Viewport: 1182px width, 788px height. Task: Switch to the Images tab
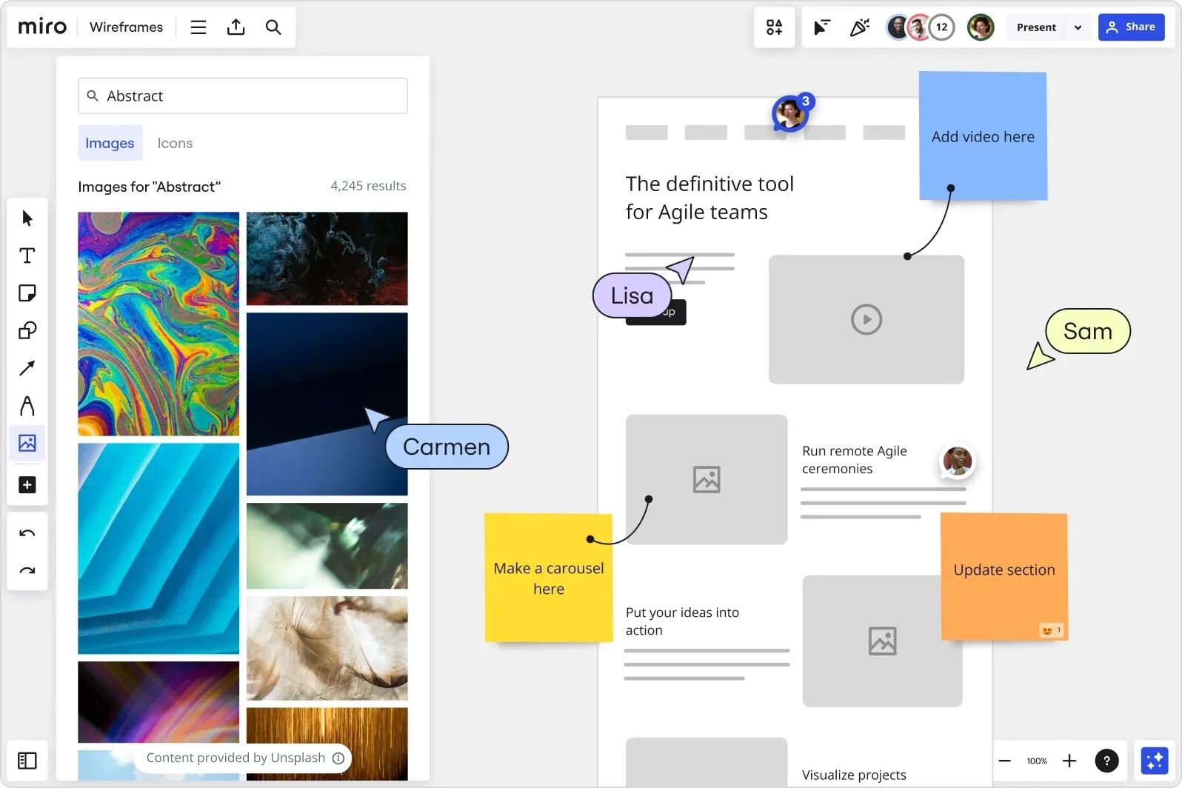[x=110, y=144]
